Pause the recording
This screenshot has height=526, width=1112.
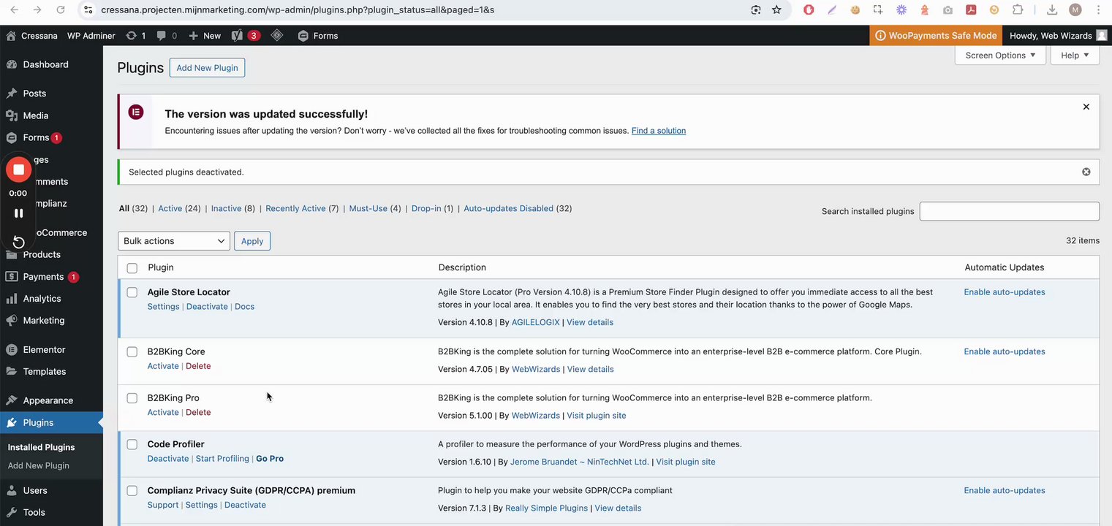click(18, 213)
